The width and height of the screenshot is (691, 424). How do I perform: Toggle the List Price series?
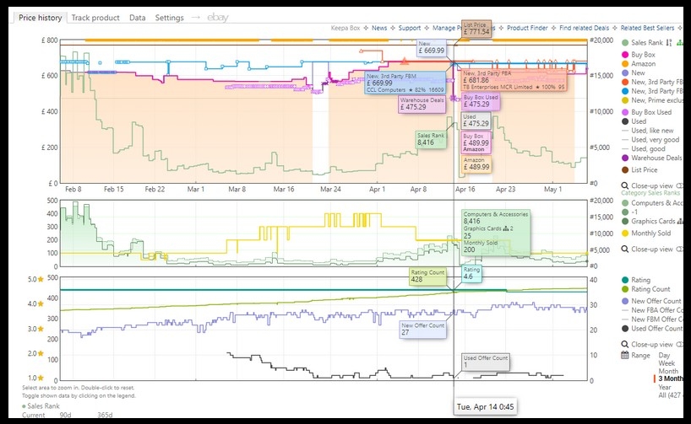click(x=639, y=169)
